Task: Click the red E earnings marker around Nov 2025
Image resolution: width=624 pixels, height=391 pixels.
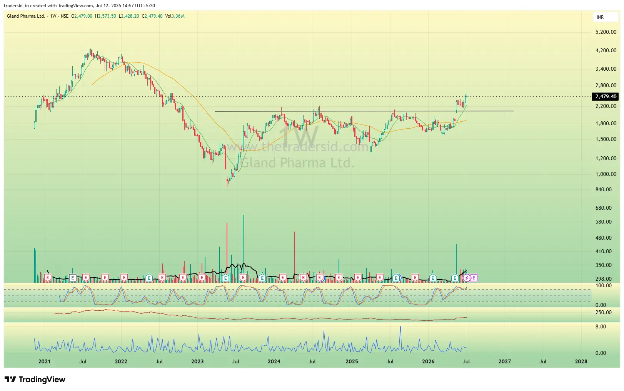Action: [x=415, y=277]
